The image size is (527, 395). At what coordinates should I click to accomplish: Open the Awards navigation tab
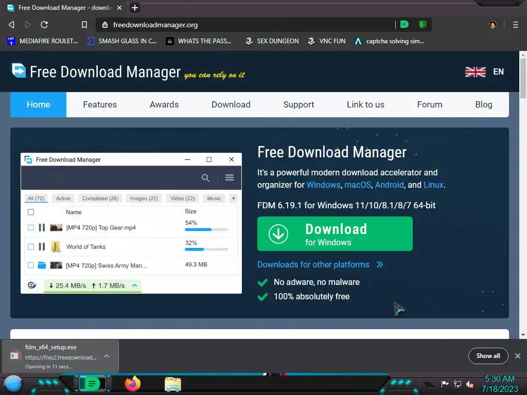tap(164, 104)
